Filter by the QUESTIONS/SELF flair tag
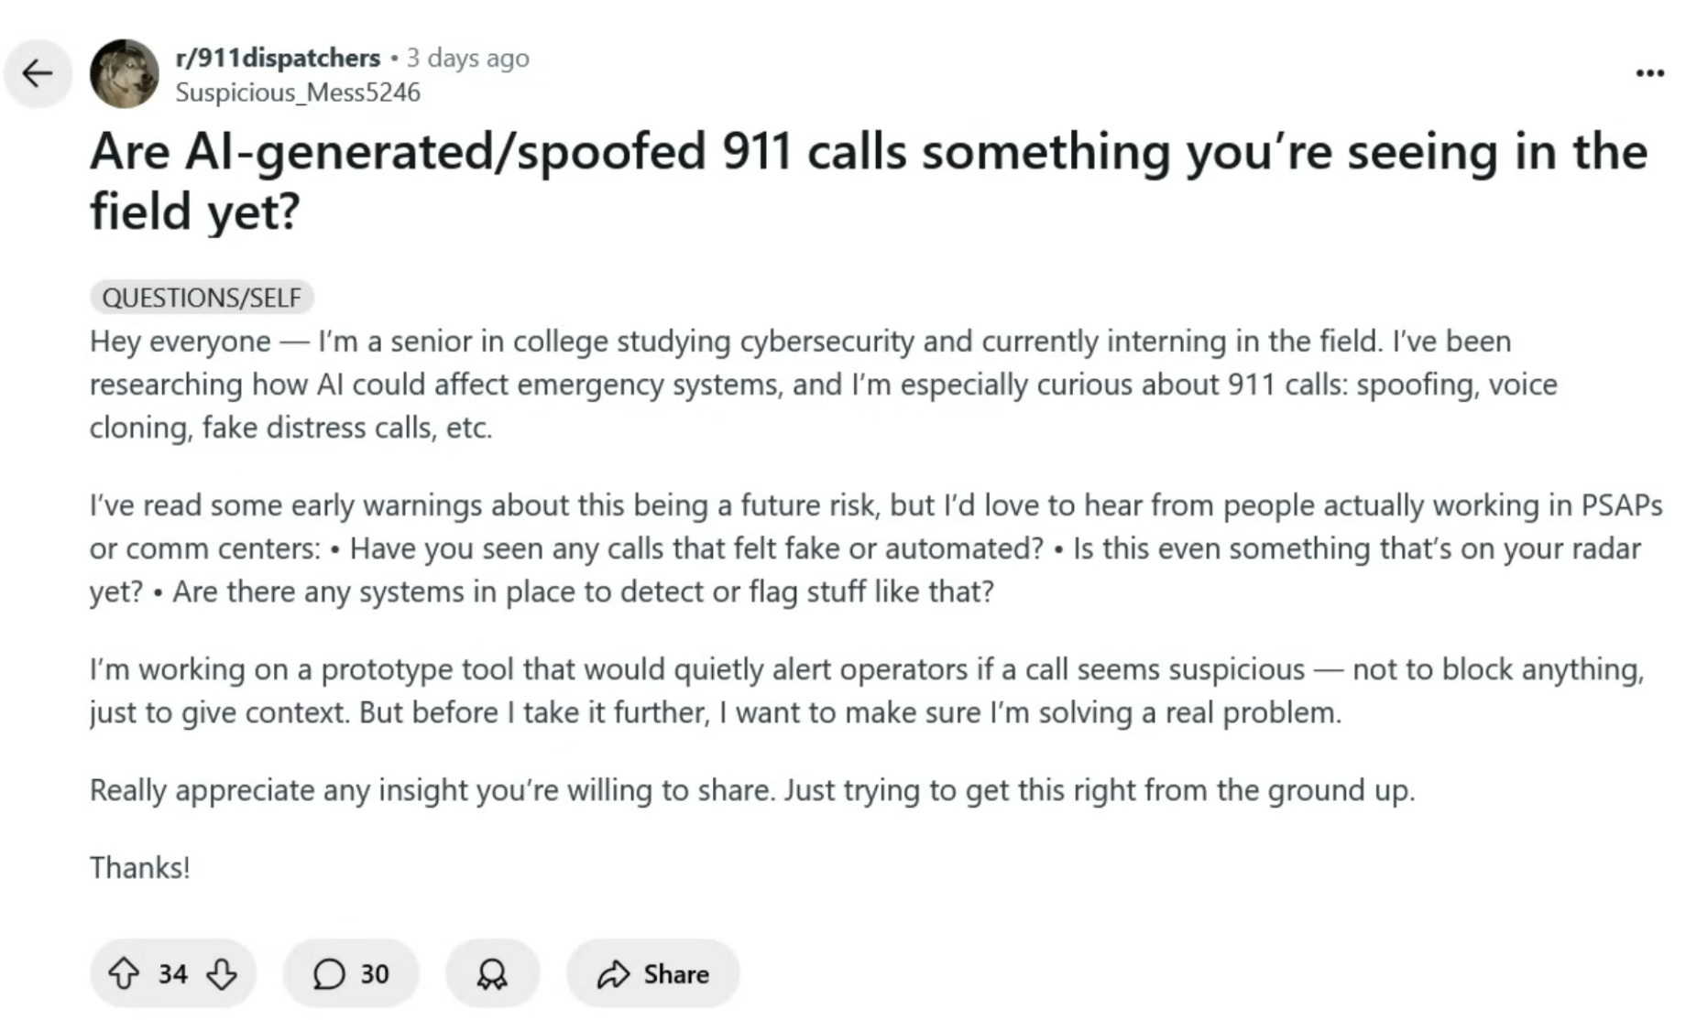Viewport: 1697px width, 1020px height. point(202,298)
